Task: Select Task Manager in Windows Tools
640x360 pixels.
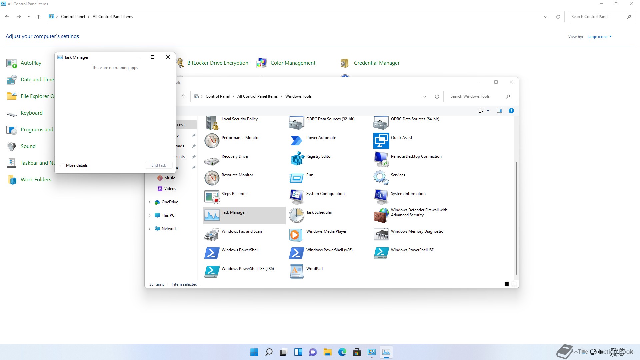Action: point(244,215)
